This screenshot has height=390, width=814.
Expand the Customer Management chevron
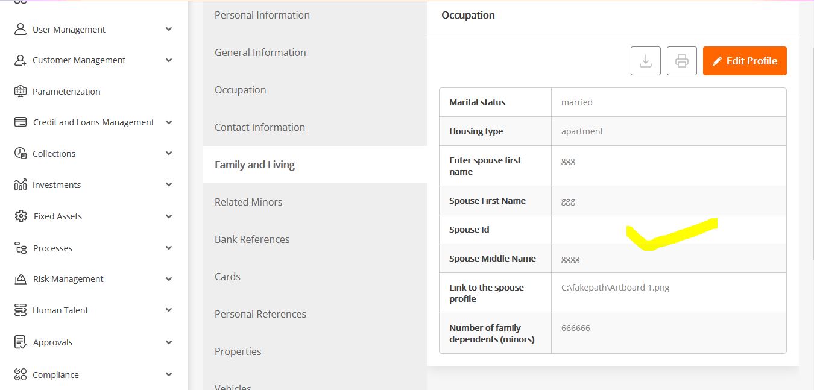tap(169, 60)
